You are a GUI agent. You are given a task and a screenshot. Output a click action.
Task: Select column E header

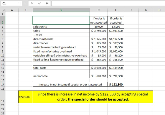(116, 10)
